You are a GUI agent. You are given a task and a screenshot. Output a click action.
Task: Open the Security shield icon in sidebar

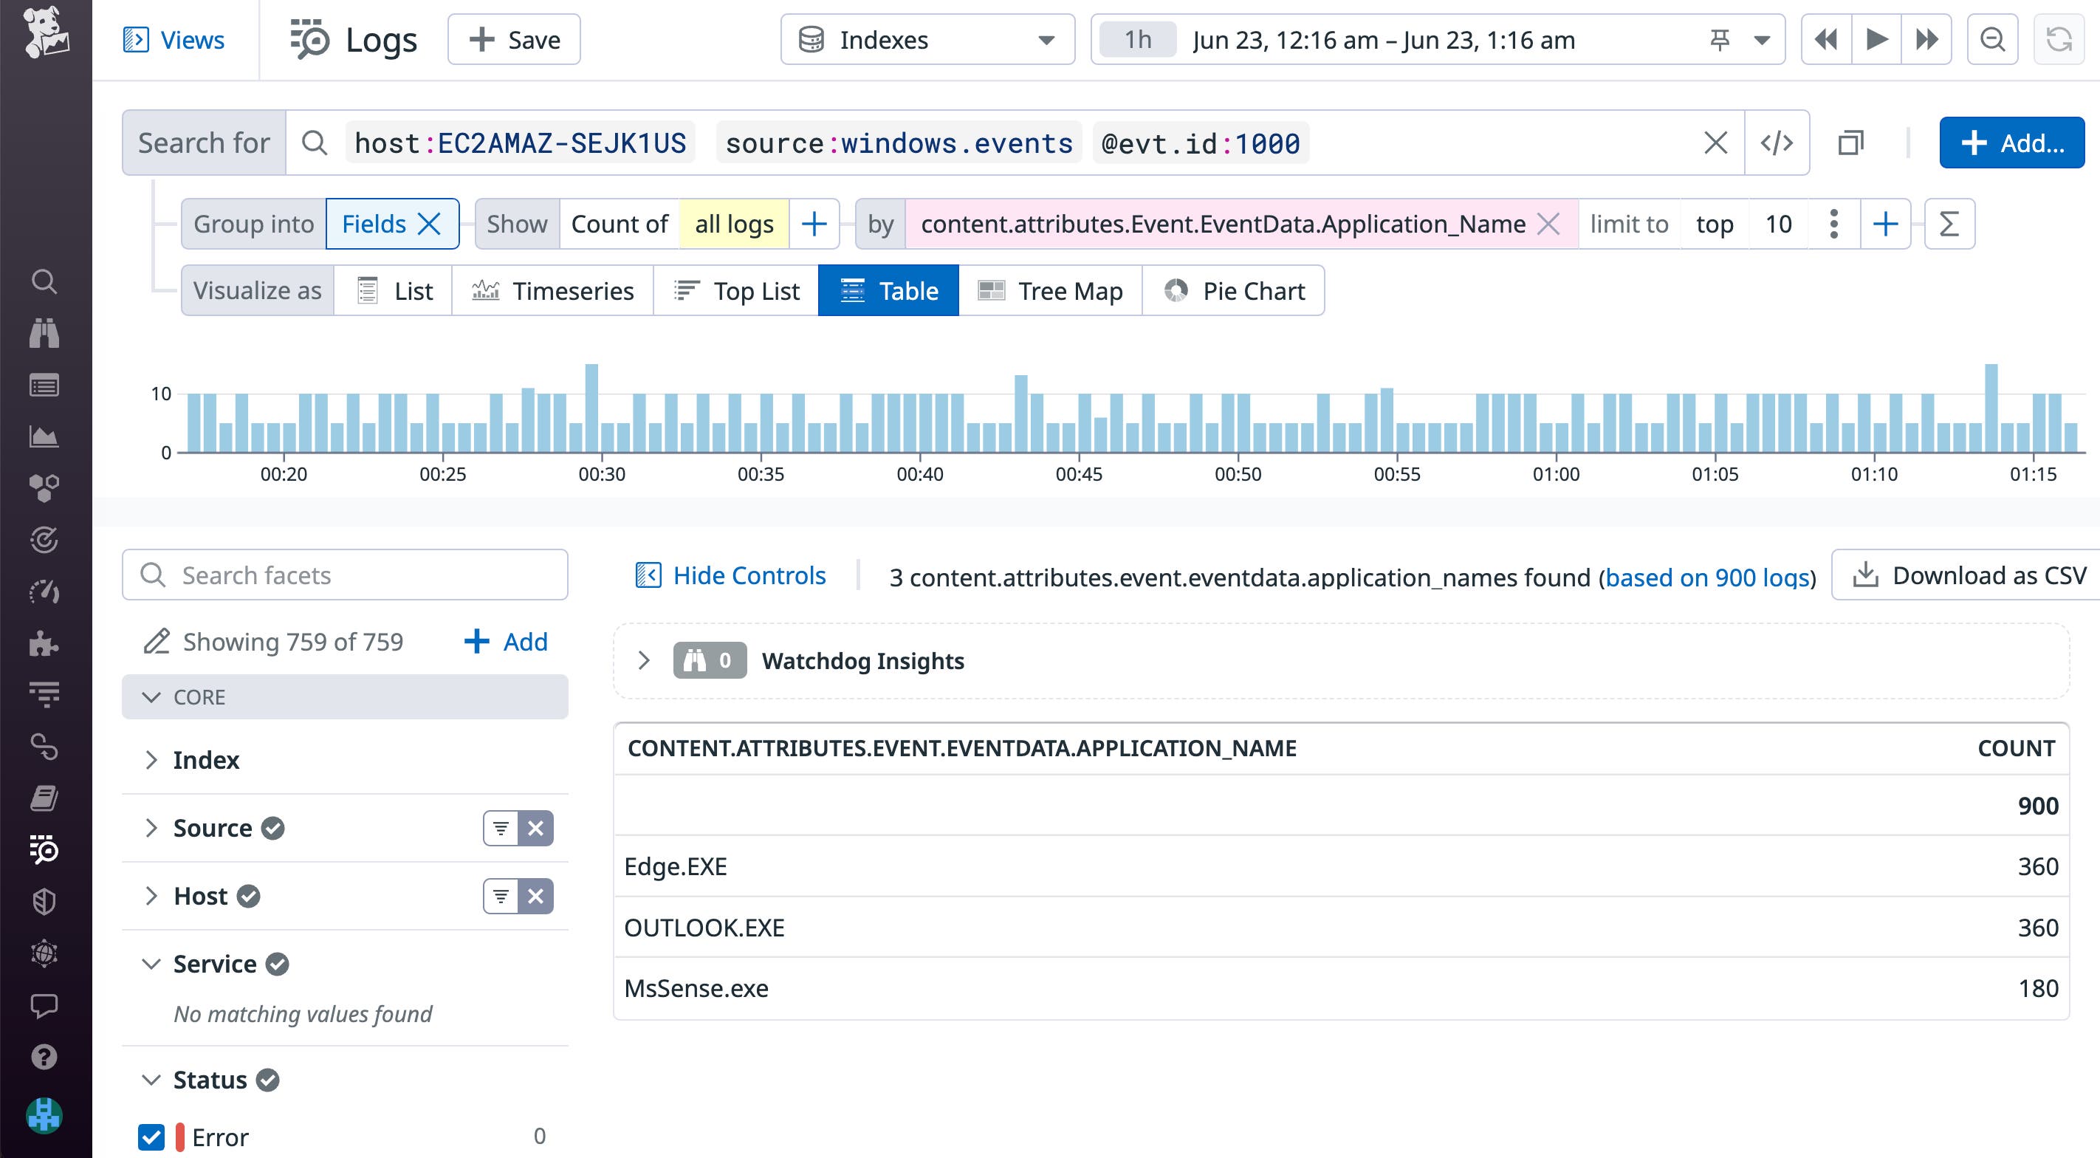click(44, 901)
